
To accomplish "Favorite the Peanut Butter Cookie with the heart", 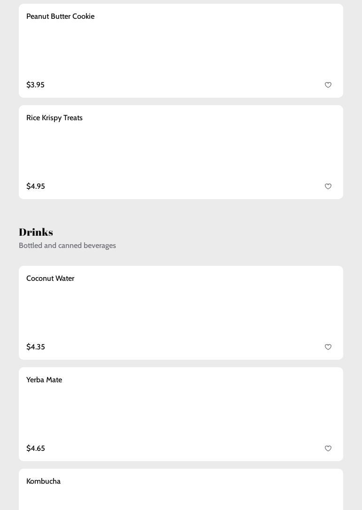I will click(328, 85).
